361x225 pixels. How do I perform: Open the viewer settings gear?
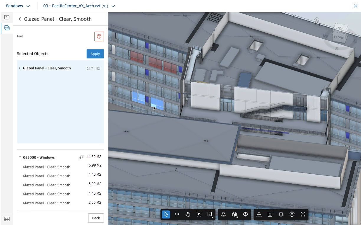pyautogui.click(x=292, y=214)
